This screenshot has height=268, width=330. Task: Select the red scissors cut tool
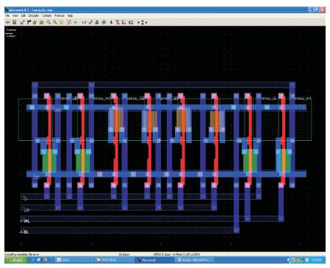click(x=69, y=22)
